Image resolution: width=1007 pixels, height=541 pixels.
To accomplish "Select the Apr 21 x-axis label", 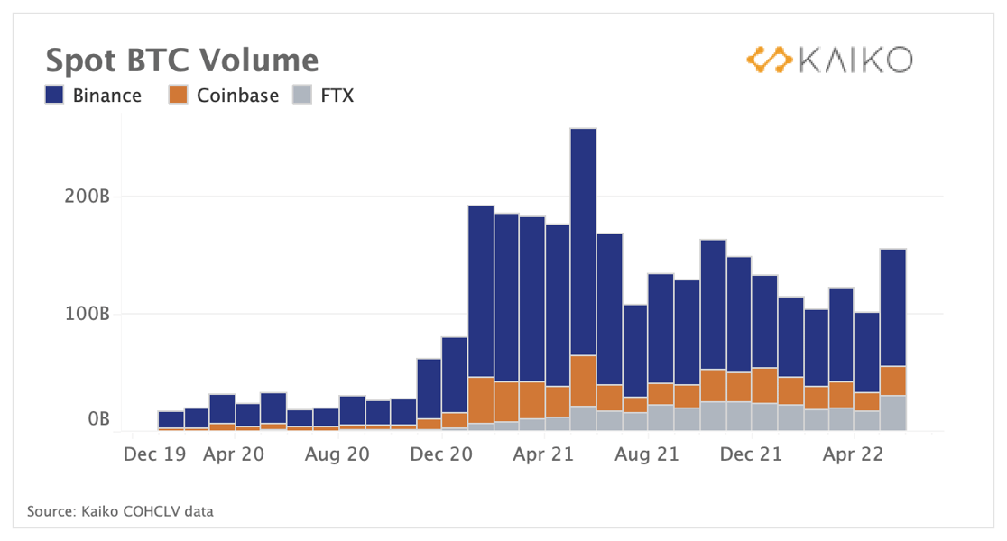I will click(x=543, y=454).
